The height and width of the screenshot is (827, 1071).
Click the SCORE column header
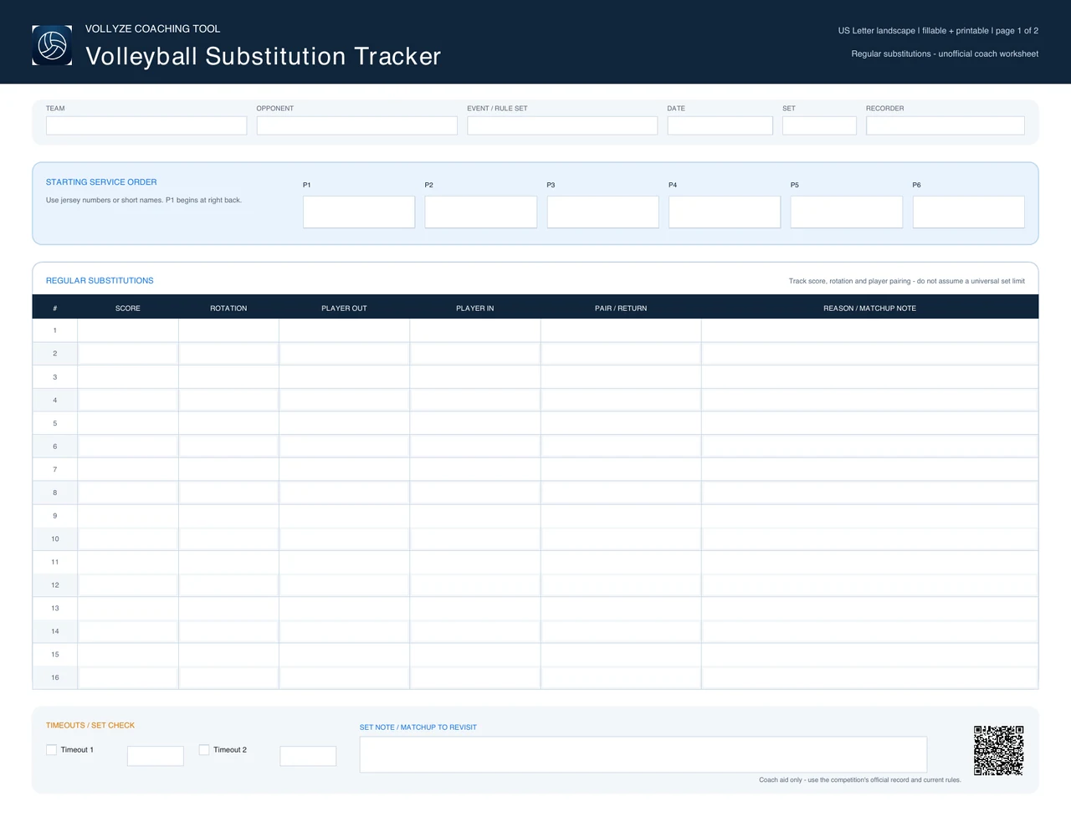128,309
